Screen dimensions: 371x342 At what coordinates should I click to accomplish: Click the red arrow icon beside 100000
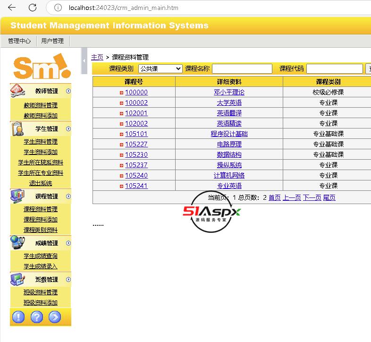(121, 93)
